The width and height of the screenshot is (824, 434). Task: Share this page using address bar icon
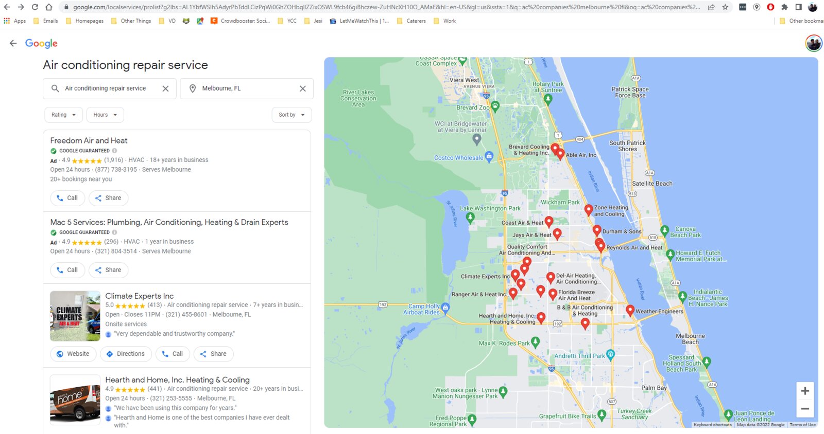click(x=711, y=7)
